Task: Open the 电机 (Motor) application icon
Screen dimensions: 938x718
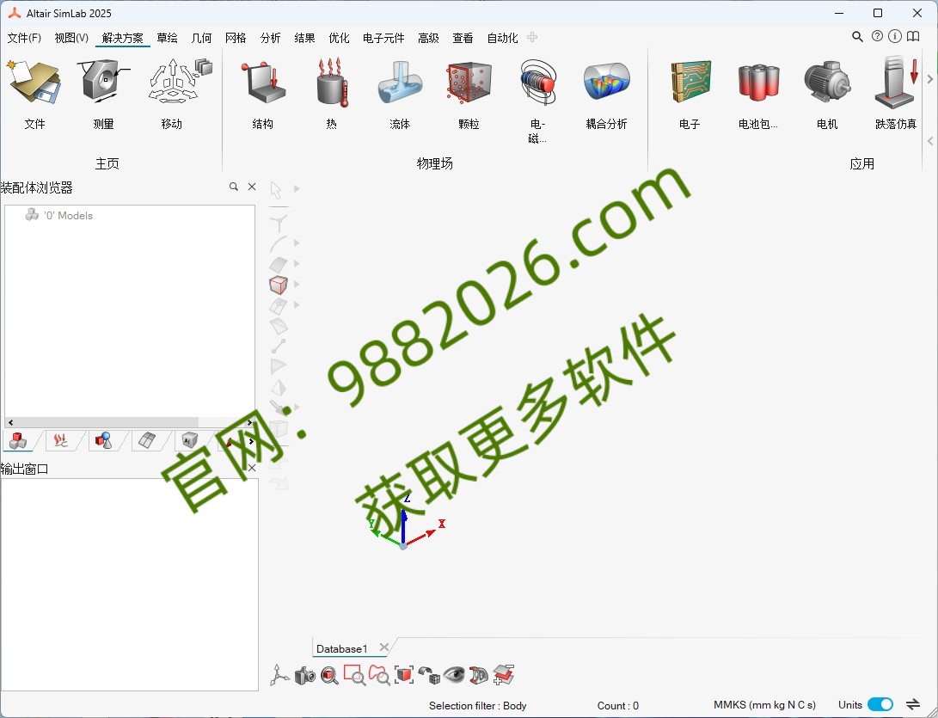Action: tap(827, 95)
